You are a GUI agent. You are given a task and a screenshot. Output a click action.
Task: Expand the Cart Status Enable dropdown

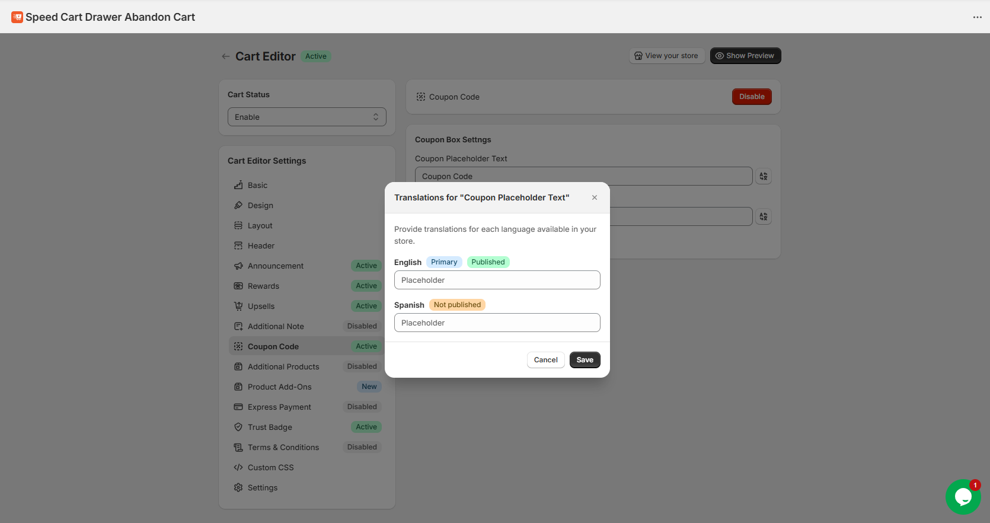(306, 117)
